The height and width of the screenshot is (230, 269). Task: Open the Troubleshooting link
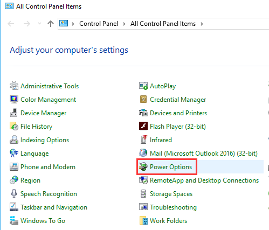coord(173,207)
